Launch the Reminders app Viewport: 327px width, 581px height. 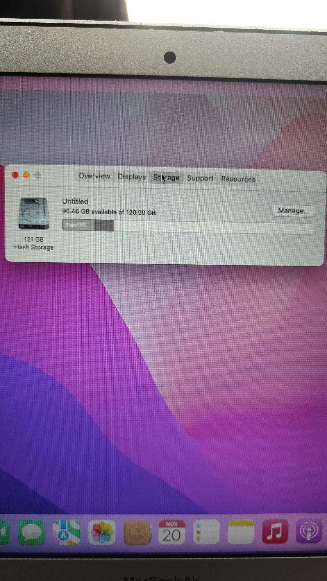tap(206, 532)
